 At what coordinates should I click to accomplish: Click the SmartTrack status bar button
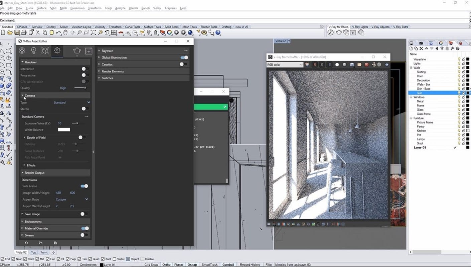[x=209, y=265]
